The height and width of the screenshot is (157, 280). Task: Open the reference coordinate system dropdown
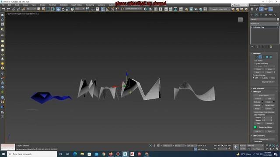point(80,9)
